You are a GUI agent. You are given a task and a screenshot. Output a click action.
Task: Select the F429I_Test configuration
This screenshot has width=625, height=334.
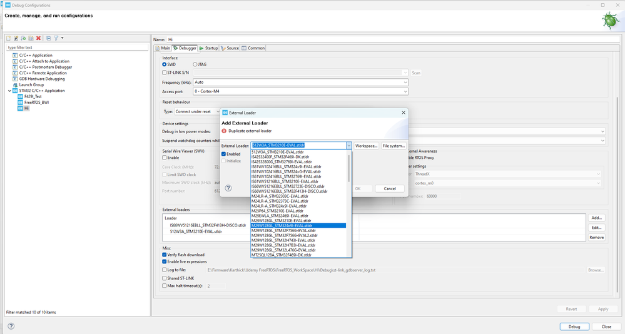33,96
